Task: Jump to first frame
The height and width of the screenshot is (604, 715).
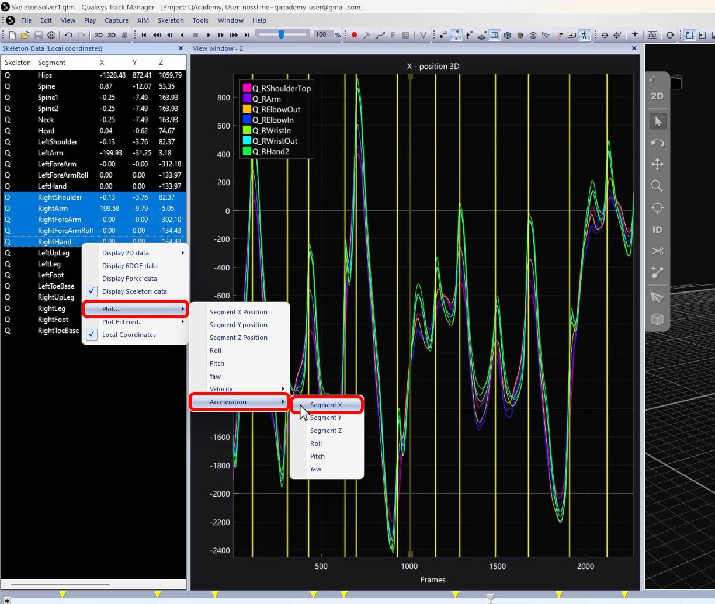Action: 144,35
